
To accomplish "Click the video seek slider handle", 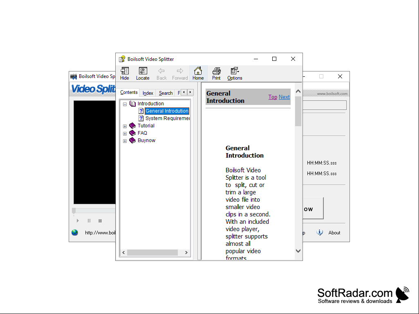I will [74, 211].
